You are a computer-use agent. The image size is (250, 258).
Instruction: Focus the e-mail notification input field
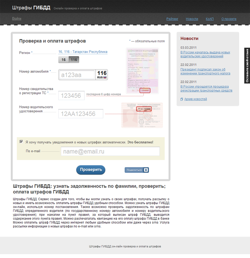(x=110, y=151)
